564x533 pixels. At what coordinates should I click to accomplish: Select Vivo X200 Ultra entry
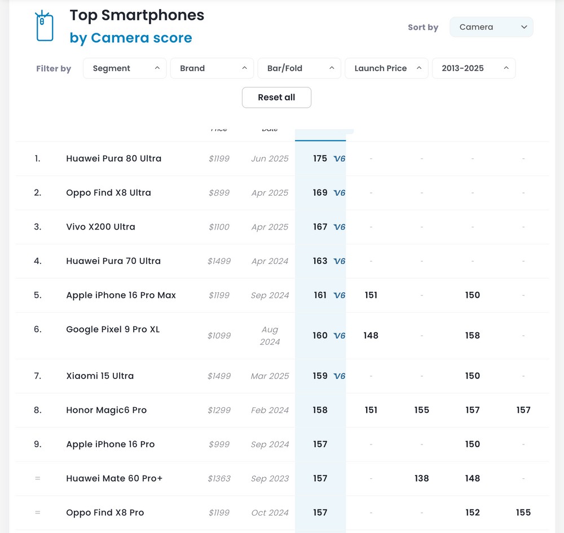tap(101, 227)
